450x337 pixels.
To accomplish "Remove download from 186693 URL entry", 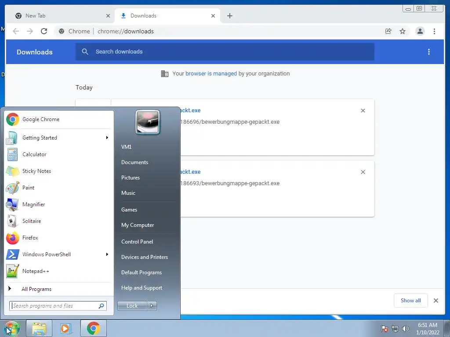I will click(363, 172).
